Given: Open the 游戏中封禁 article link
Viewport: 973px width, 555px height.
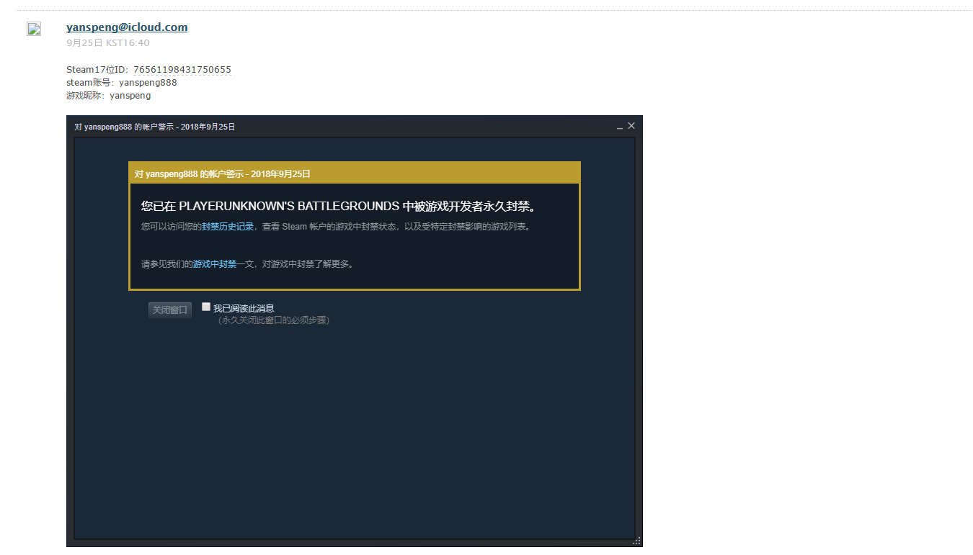Looking at the screenshot, I should coord(215,264).
